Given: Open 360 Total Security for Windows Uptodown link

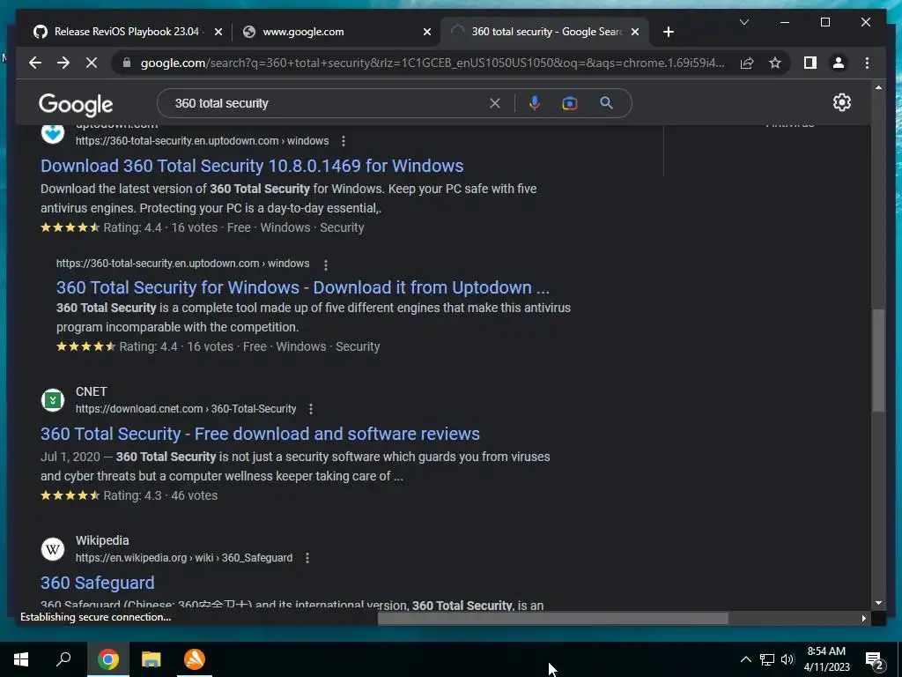Looking at the screenshot, I should click(303, 287).
